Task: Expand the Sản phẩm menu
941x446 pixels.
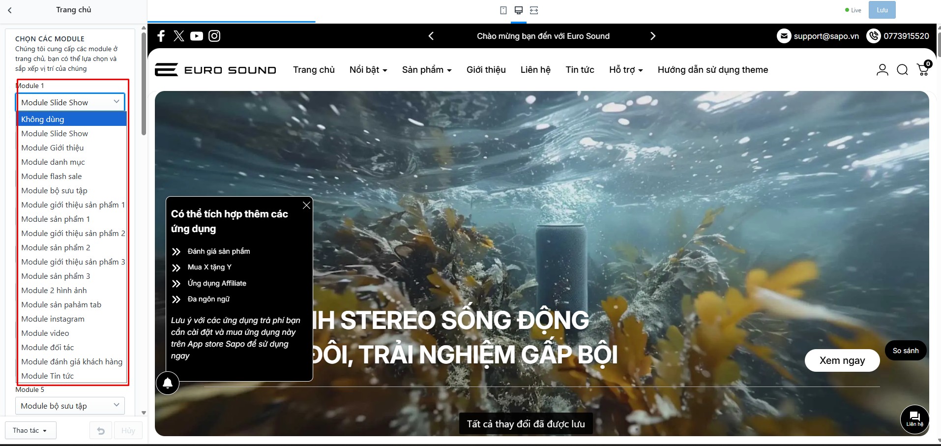Action: coord(427,70)
